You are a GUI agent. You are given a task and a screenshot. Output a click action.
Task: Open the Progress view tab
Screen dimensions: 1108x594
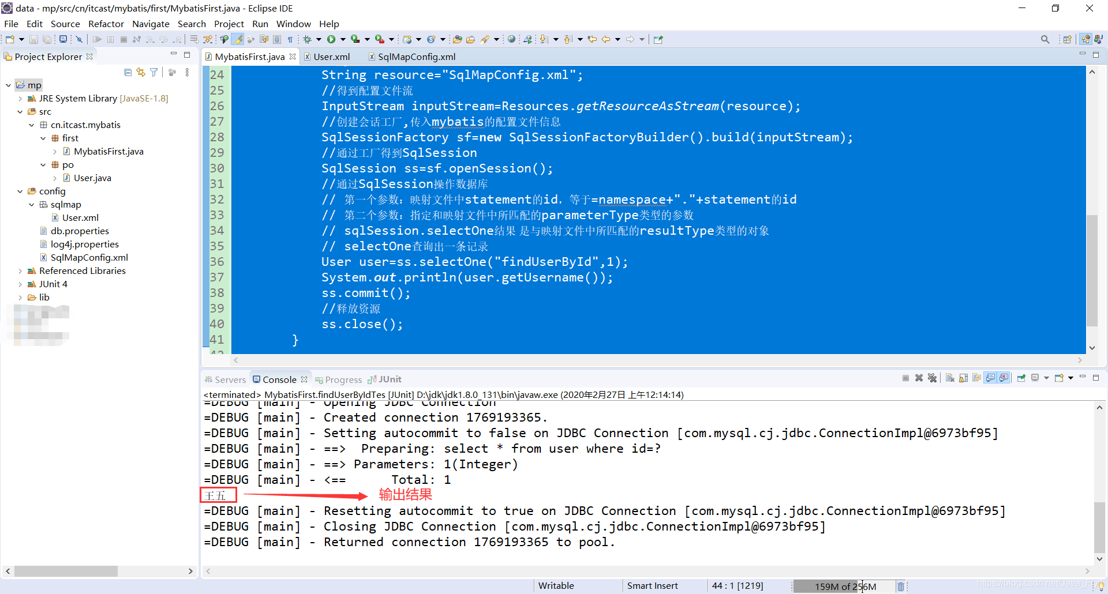[339, 379]
